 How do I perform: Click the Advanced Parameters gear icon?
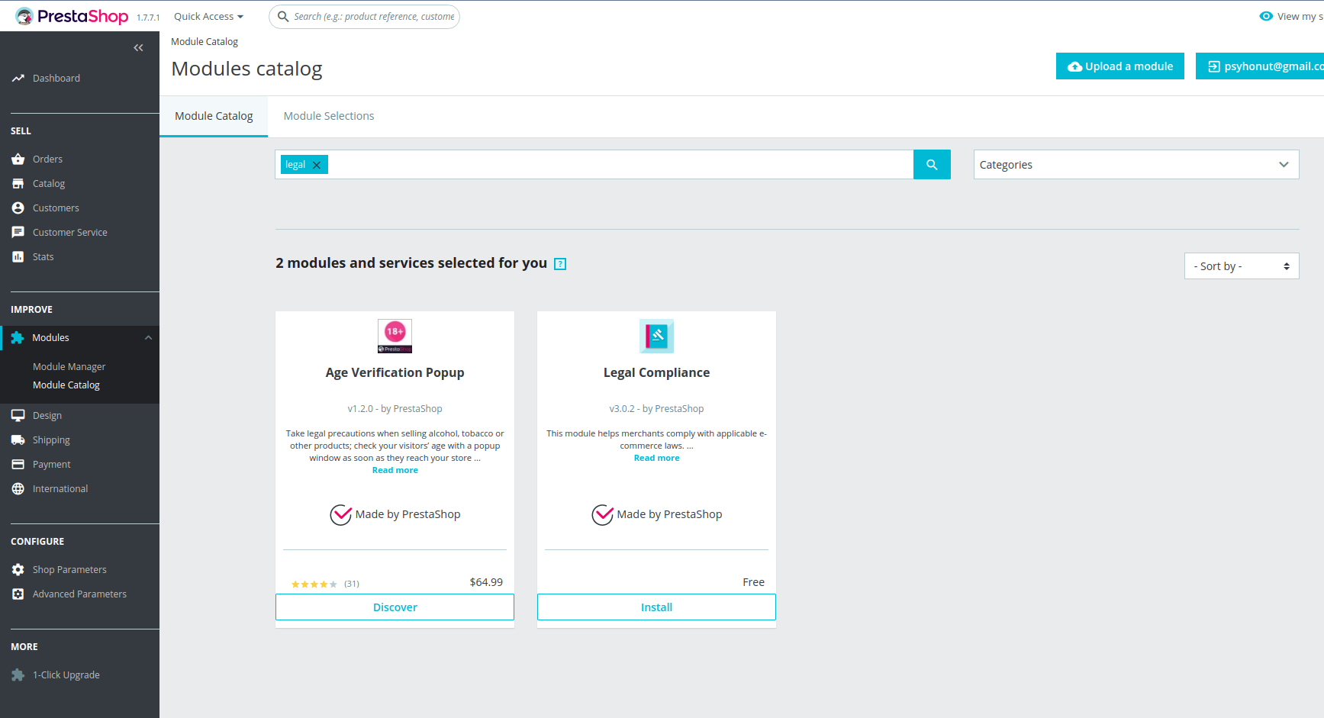tap(18, 594)
